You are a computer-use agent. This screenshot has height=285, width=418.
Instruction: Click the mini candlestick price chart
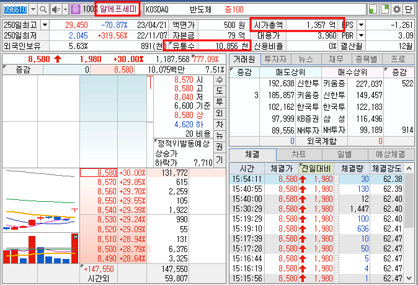(41, 200)
